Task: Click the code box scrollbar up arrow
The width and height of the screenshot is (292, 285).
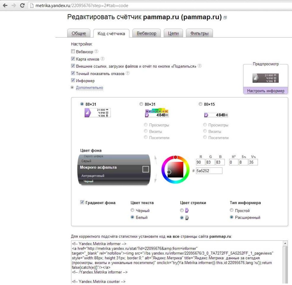Action: pyautogui.click(x=285, y=243)
